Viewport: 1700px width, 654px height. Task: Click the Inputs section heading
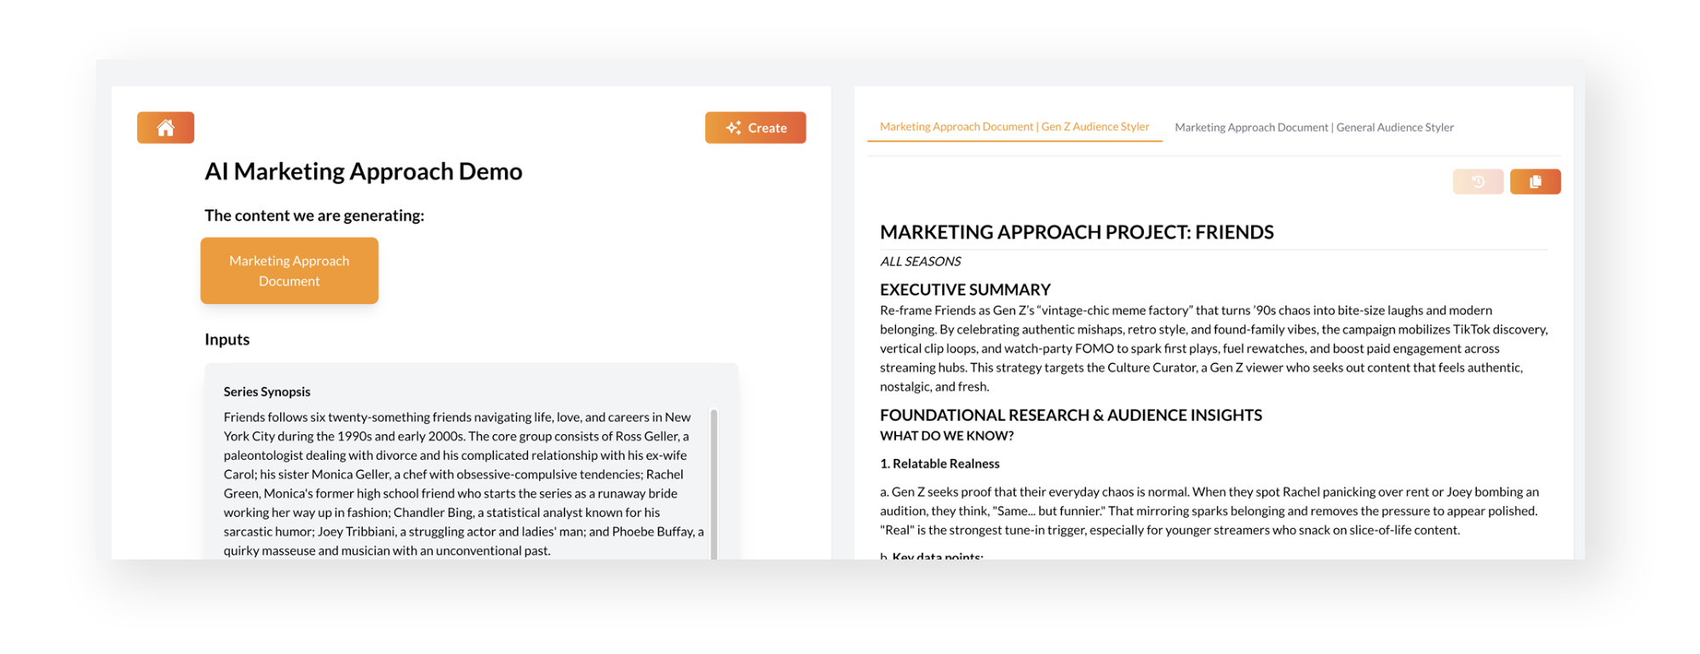tap(227, 340)
